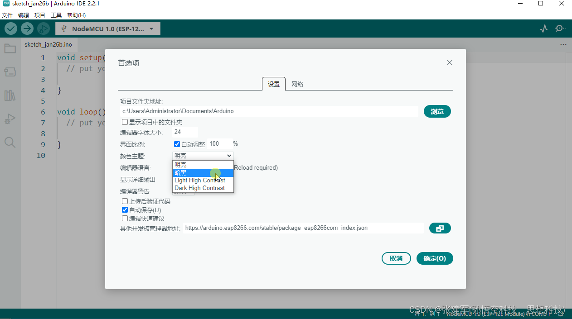Open the NodeMCU 1.0 board selector dropdown
Image resolution: width=572 pixels, height=319 pixels.
click(108, 29)
